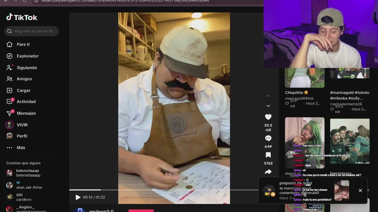
Task: Go to previous video with up chevron
Action: coord(268,96)
